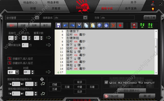Insert relative mouse move with the arrow icon

click(43, 94)
